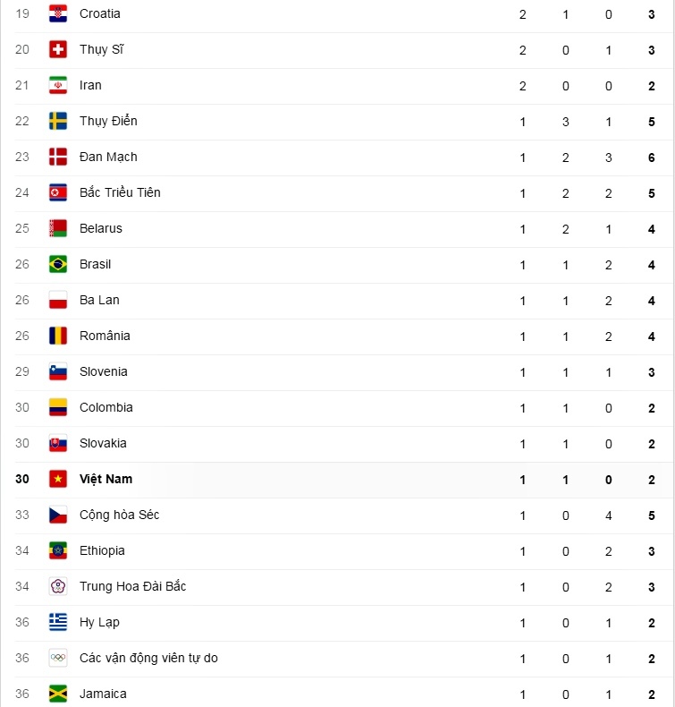This screenshot has width=675, height=707.
Task: Click the Olympic rings icon for independent athletes
Action: point(58,658)
